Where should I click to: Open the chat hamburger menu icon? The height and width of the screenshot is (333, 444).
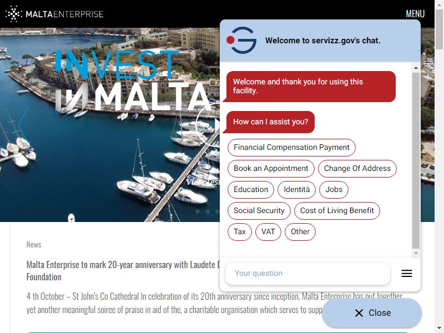[x=407, y=273]
